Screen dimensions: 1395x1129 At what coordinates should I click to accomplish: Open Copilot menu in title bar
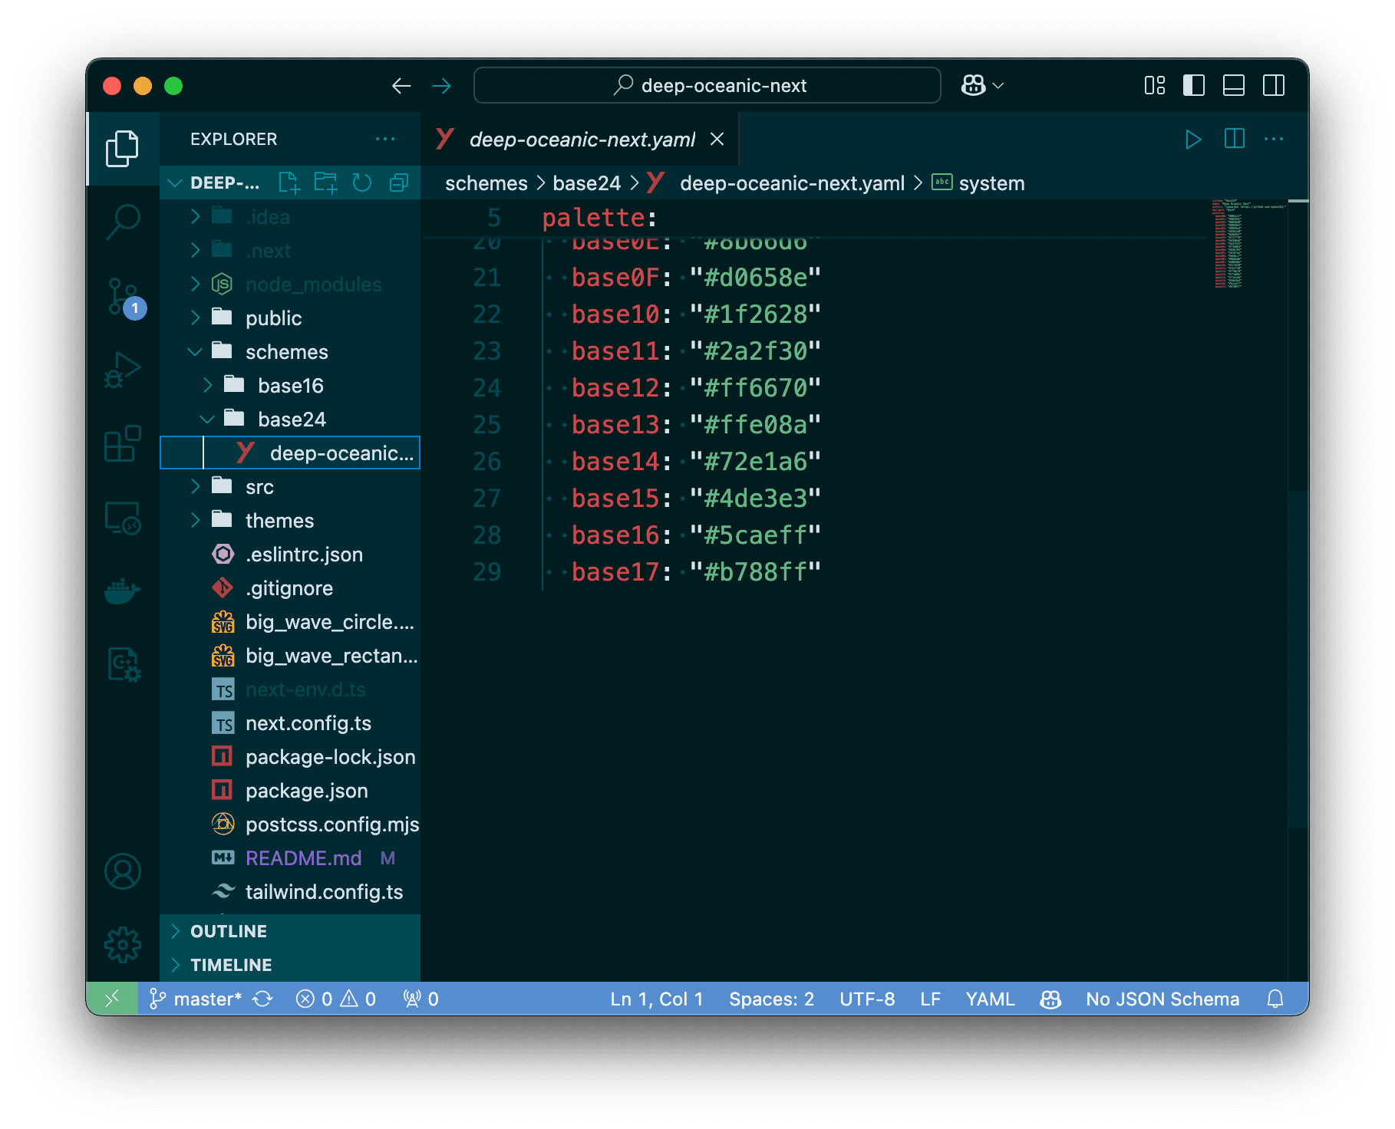982,85
